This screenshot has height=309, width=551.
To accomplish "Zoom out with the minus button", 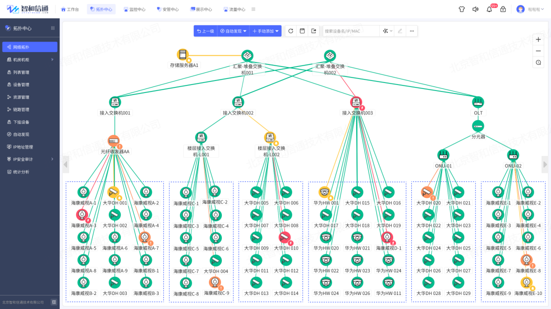I will coord(538,51).
